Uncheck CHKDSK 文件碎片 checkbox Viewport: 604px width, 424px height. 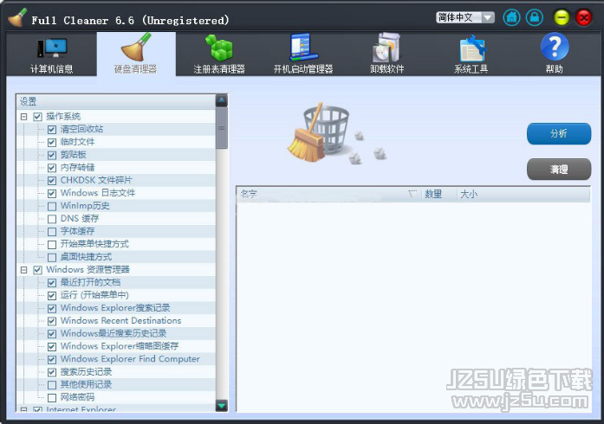click(x=52, y=180)
